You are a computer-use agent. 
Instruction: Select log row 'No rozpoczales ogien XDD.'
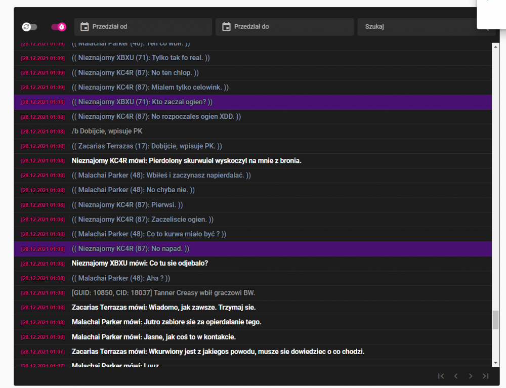[252, 117]
